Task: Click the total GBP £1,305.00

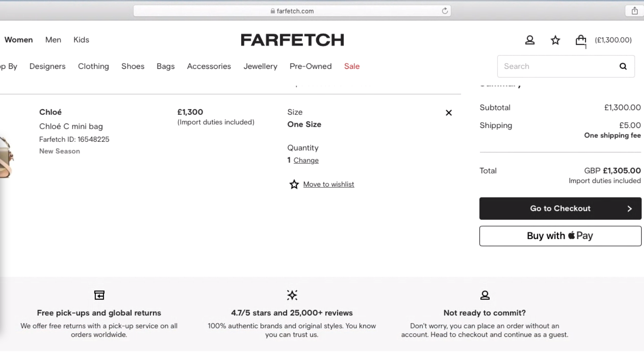Action: tap(612, 171)
